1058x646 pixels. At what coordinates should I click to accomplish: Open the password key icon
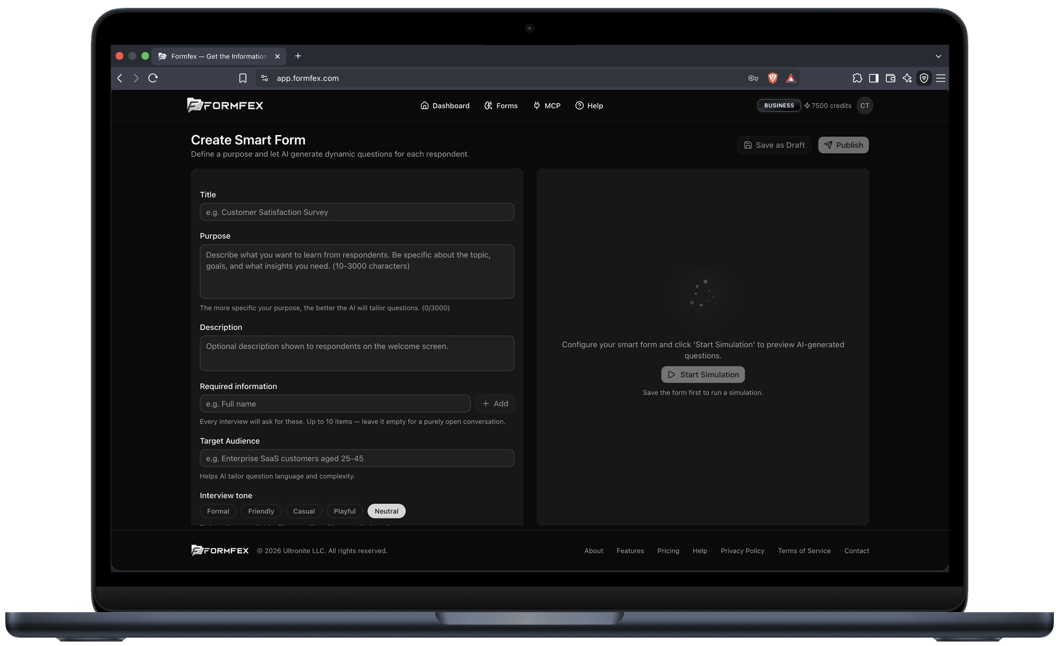tap(753, 78)
